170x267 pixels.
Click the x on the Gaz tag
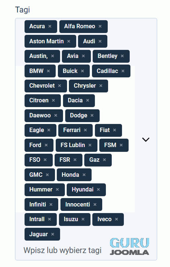tap(104, 160)
